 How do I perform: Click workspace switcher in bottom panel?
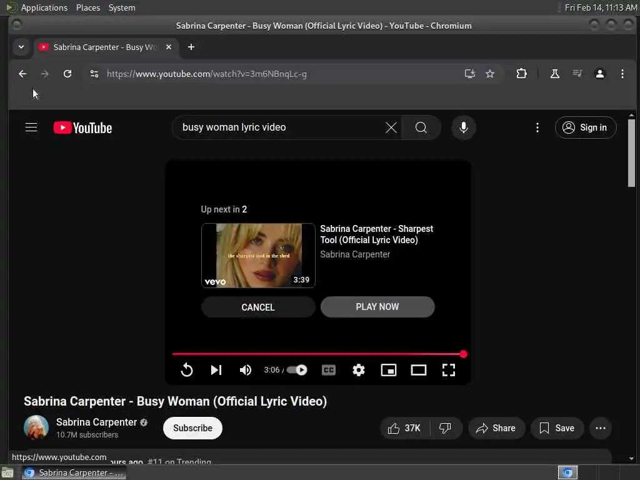tap(567, 472)
